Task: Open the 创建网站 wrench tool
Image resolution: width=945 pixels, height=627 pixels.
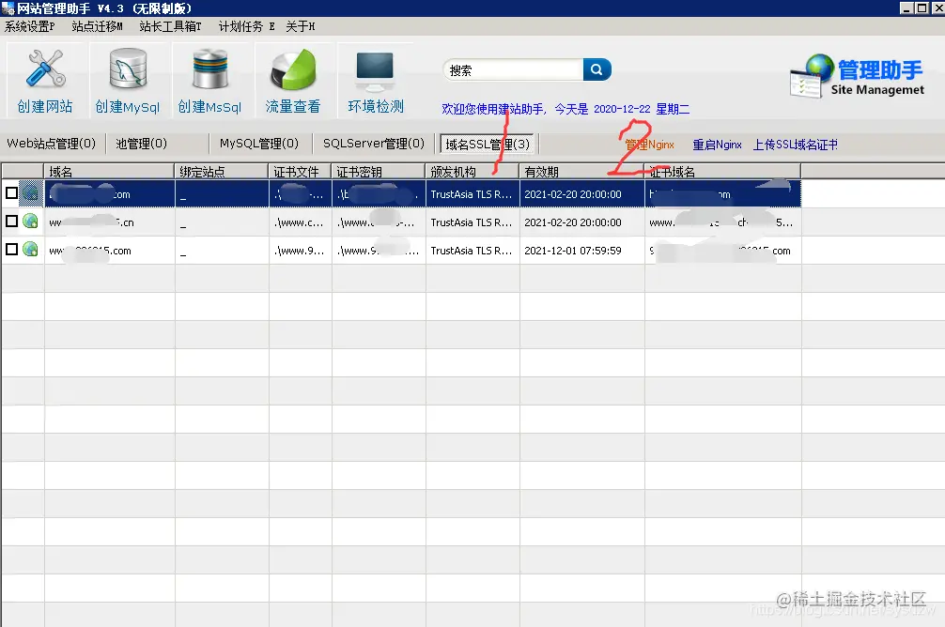Action: pyautogui.click(x=45, y=81)
